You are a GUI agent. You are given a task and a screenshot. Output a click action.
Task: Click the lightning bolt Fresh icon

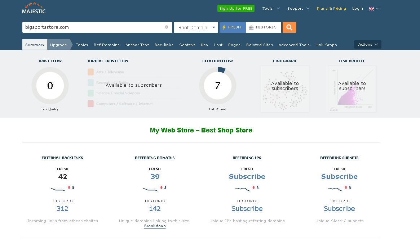click(224, 27)
